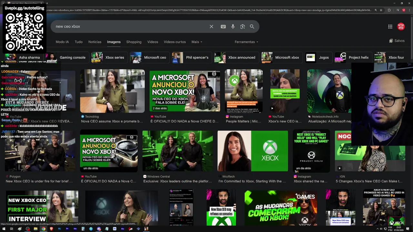Open the Windows Central image thumbnail
The height and width of the screenshot is (232, 413).
(177, 151)
